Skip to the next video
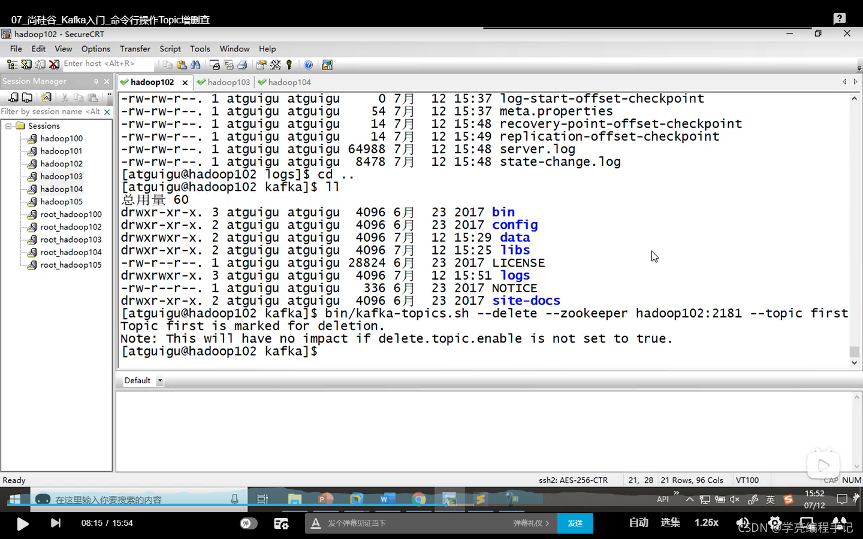The image size is (863, 539). 56,523
